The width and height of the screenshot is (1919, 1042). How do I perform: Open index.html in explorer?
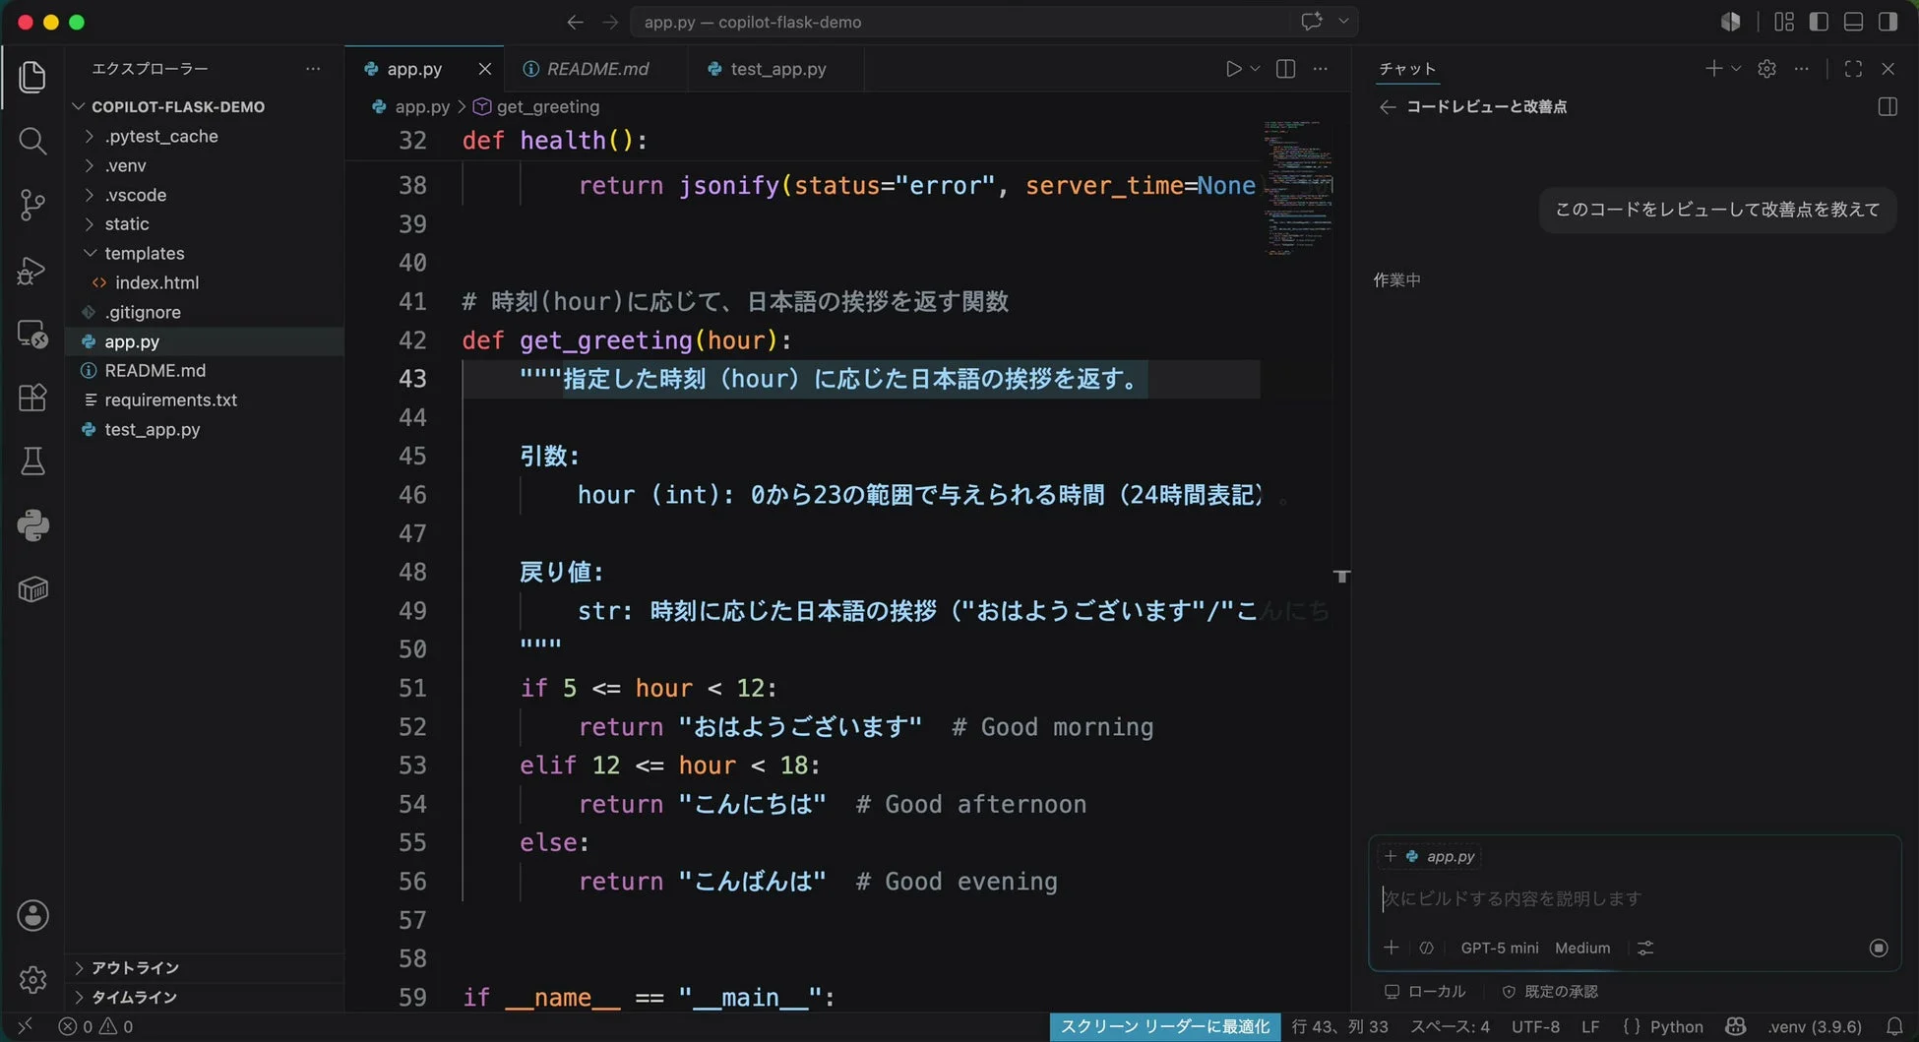coord(156,282)
